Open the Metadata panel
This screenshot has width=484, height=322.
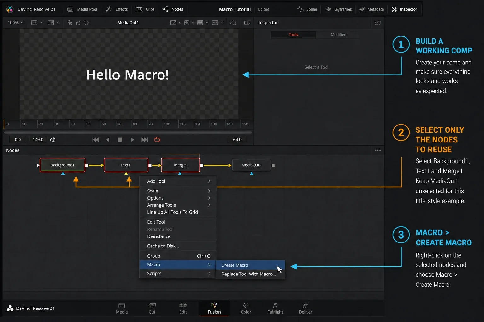[x=372, y=9]
